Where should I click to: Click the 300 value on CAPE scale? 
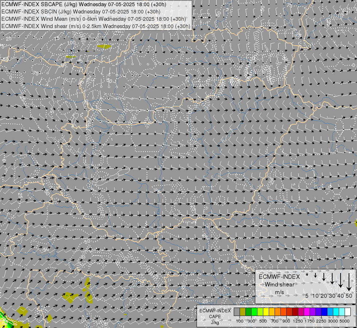(251, 321)
